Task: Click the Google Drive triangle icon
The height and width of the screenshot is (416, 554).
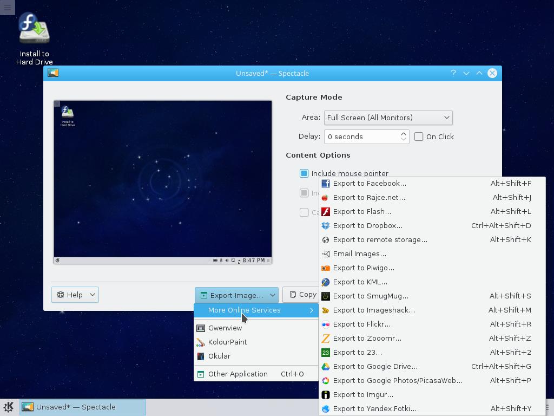Action: pos(325,367)
